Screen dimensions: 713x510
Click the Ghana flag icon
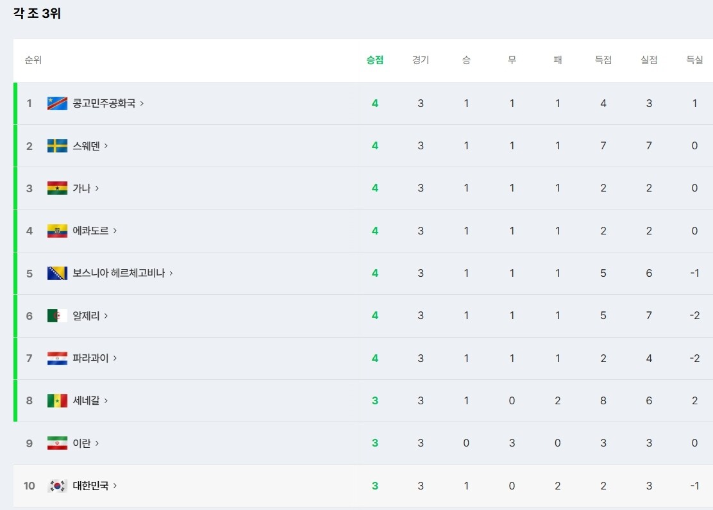click(57, 188)
